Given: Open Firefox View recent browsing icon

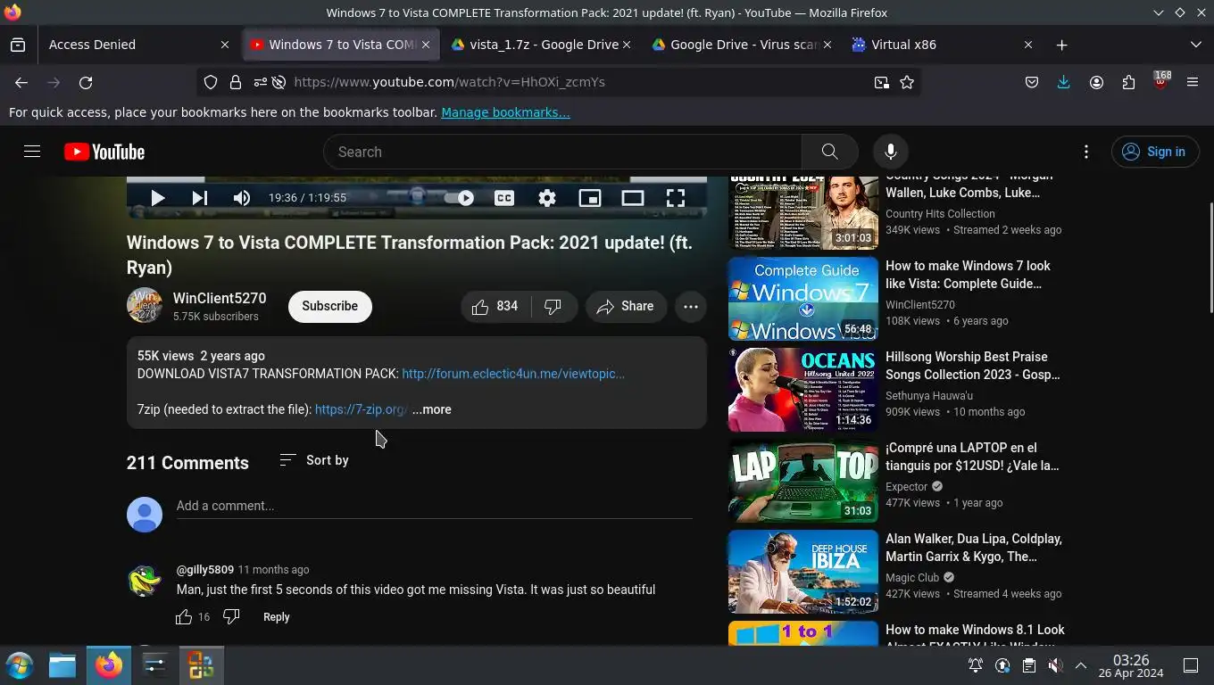Looking at the screenshot, I should pyautogui.click(x=18, y=45).
